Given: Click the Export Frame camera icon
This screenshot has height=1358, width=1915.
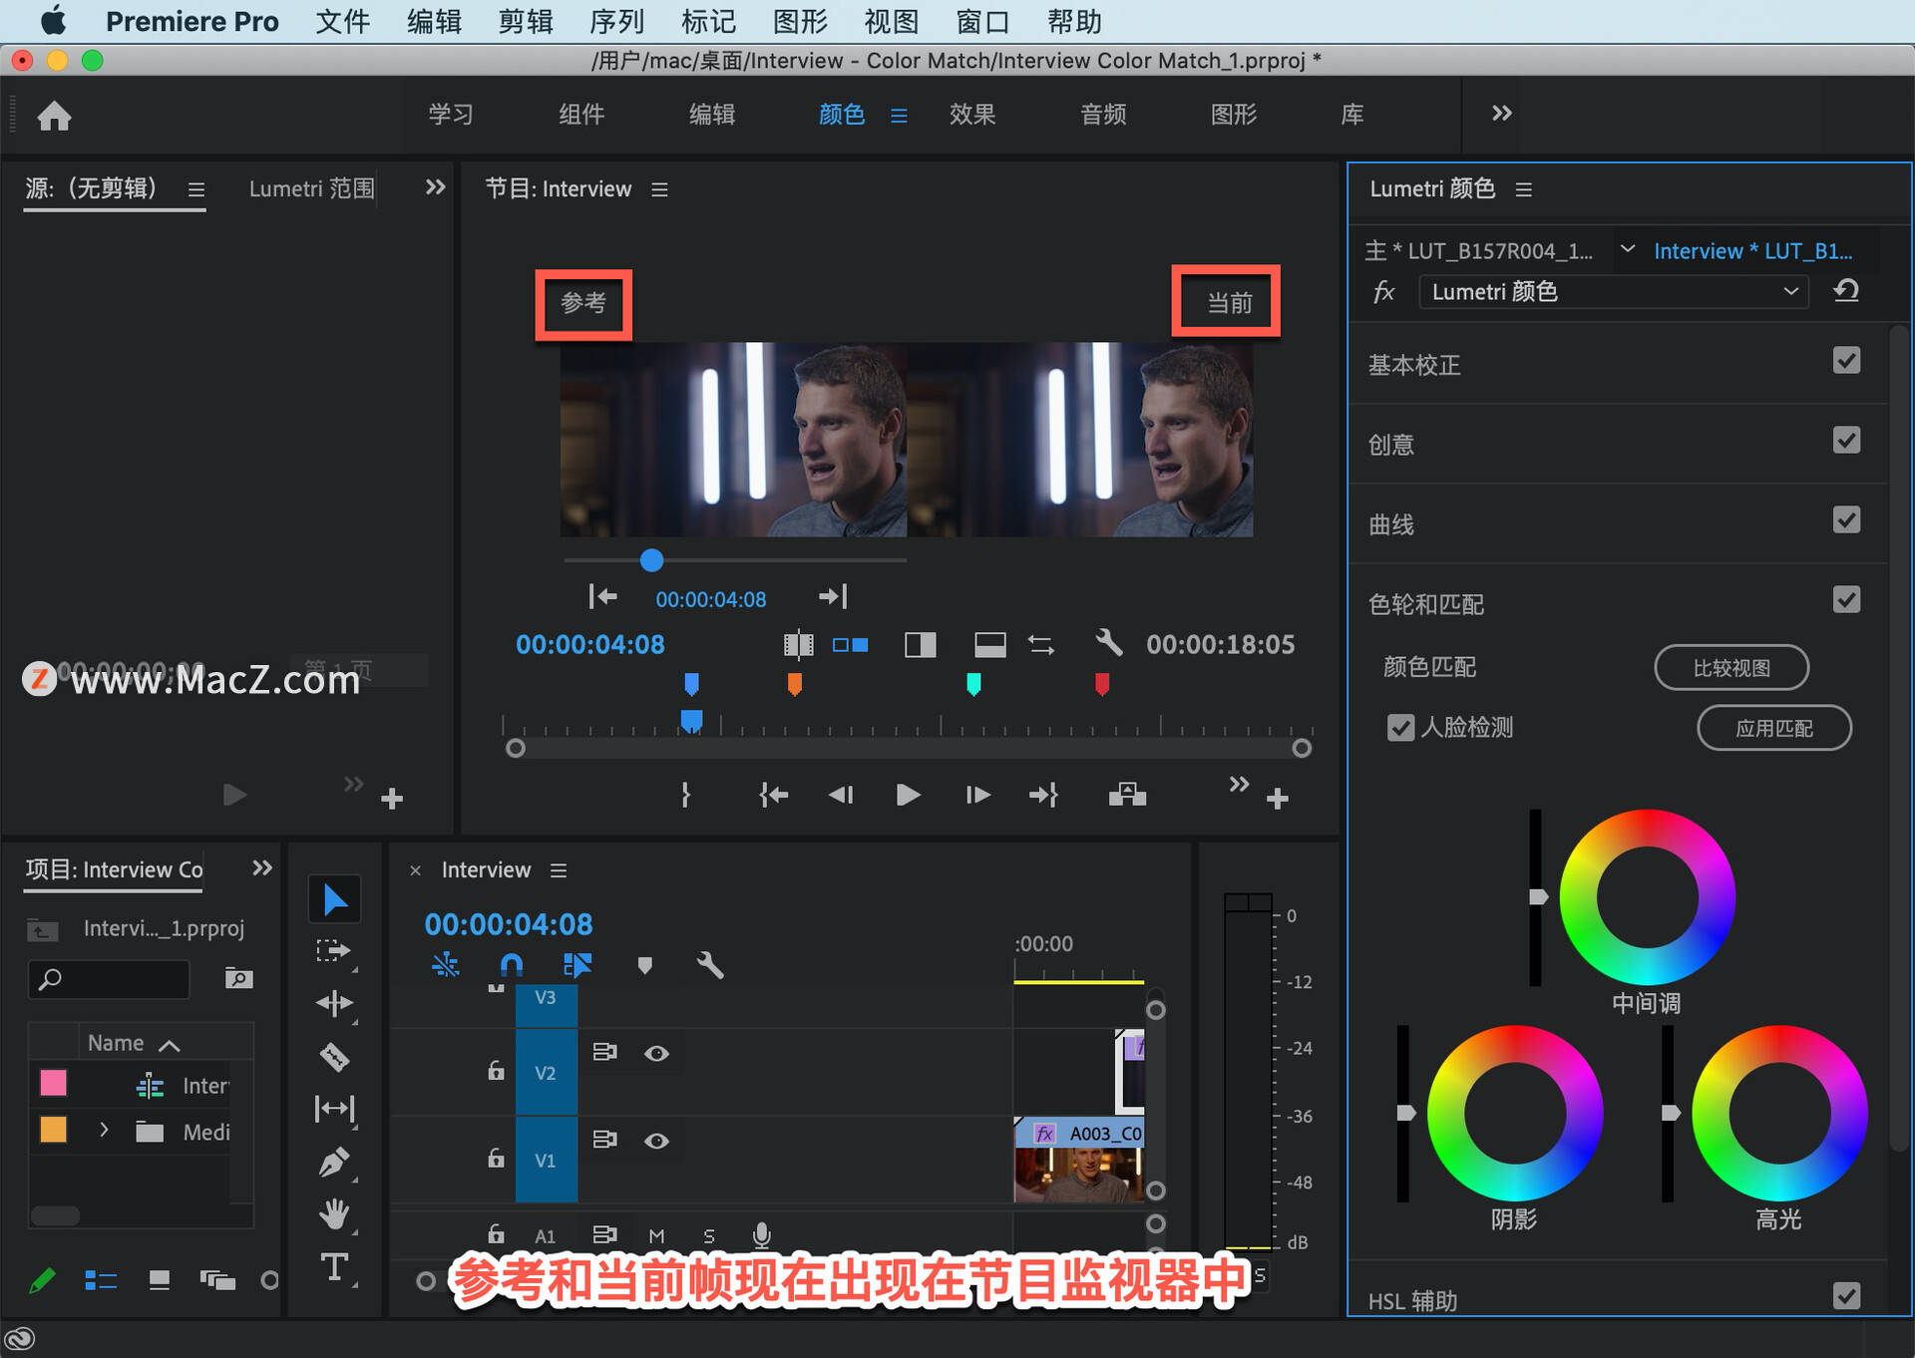Looking at the screenshot, I should click(x=1127, y=795).
